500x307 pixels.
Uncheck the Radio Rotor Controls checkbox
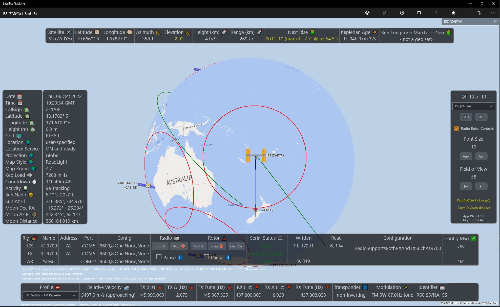(x=456, y=129)
